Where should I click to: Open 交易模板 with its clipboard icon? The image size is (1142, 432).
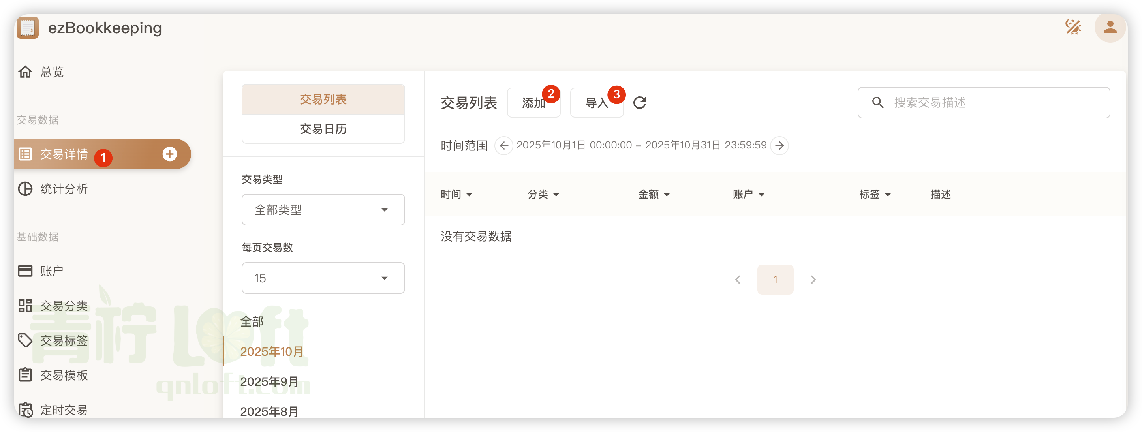tap(25, 375)
